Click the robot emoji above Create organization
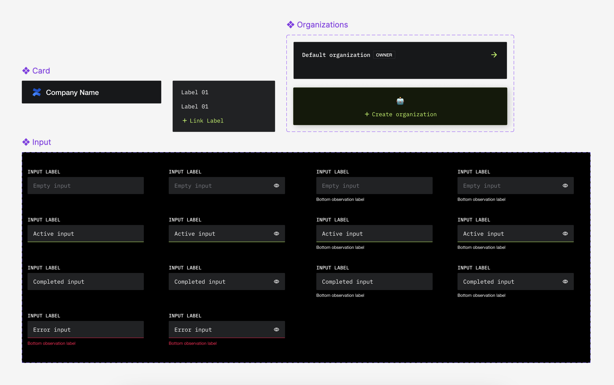614x385 pixels. 400,101
